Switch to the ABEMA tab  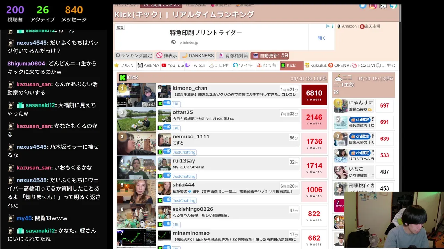148,65
